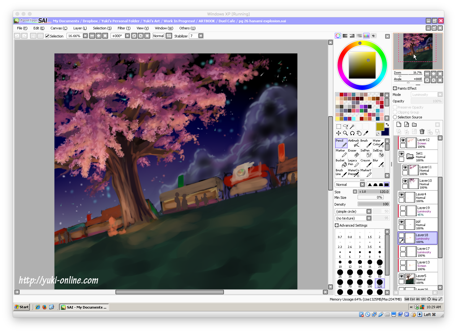Click the SAI taskbar button
The height and width of the screenshot is (333, 457).
(84, 307)
